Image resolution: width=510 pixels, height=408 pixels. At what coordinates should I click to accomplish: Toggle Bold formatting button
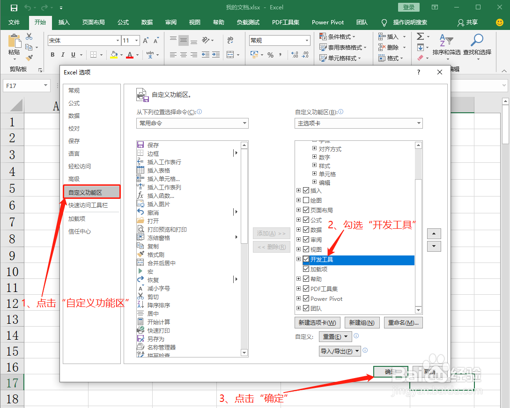52,55
